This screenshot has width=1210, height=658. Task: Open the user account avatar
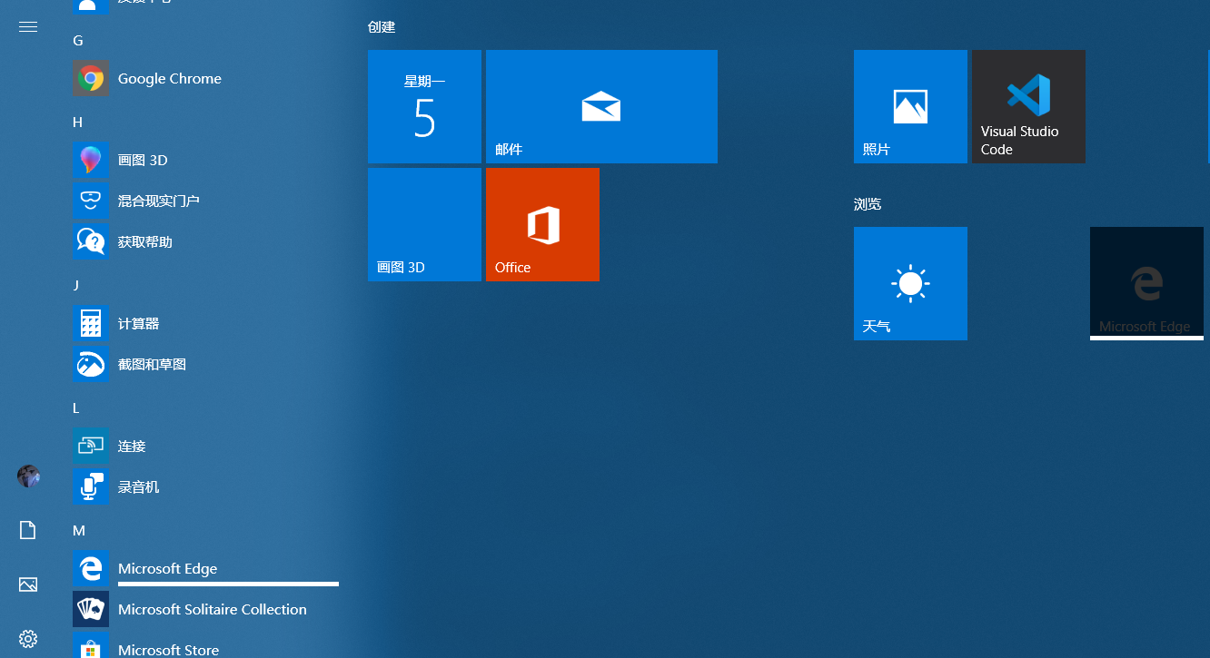click(28, 476)
